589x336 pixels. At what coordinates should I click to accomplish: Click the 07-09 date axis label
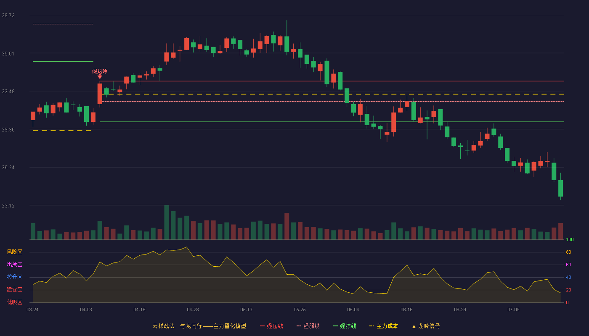click(513, 310)
